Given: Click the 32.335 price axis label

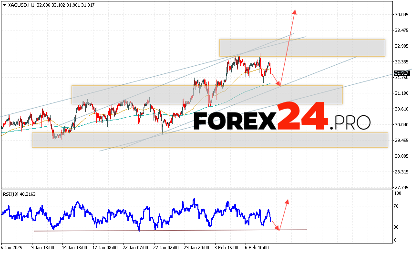Looking at the screenshot, I should pos(402,62).
